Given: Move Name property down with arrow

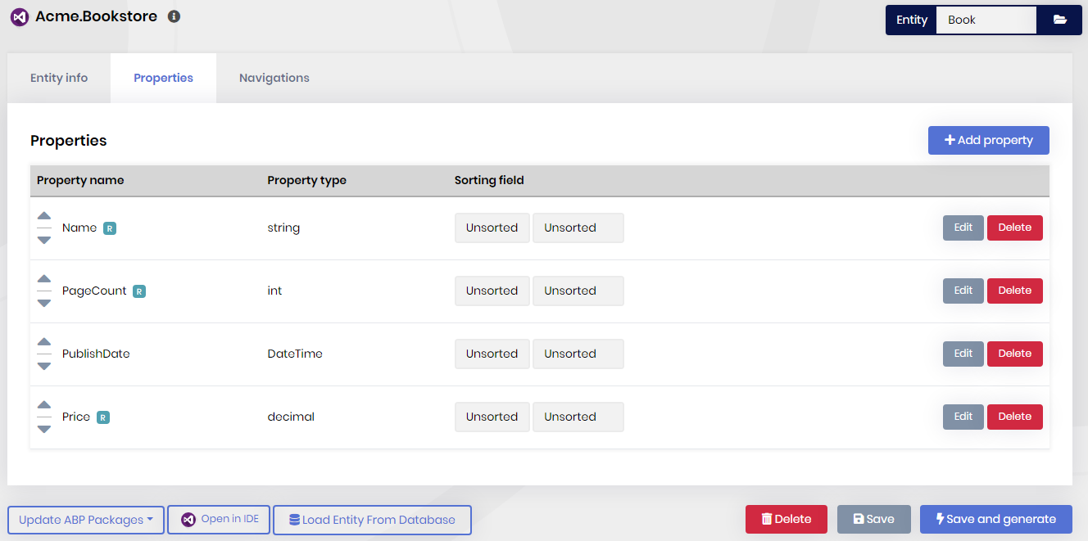Looking at the screenshot, I should click(x=44, y=240).
